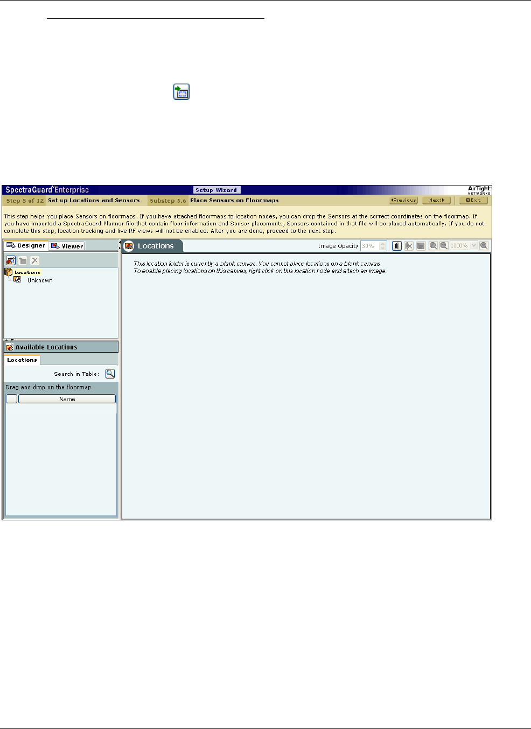Viewport: 531px width, 729px height.
Task: Click the Name column header
Action: [67, 399]
